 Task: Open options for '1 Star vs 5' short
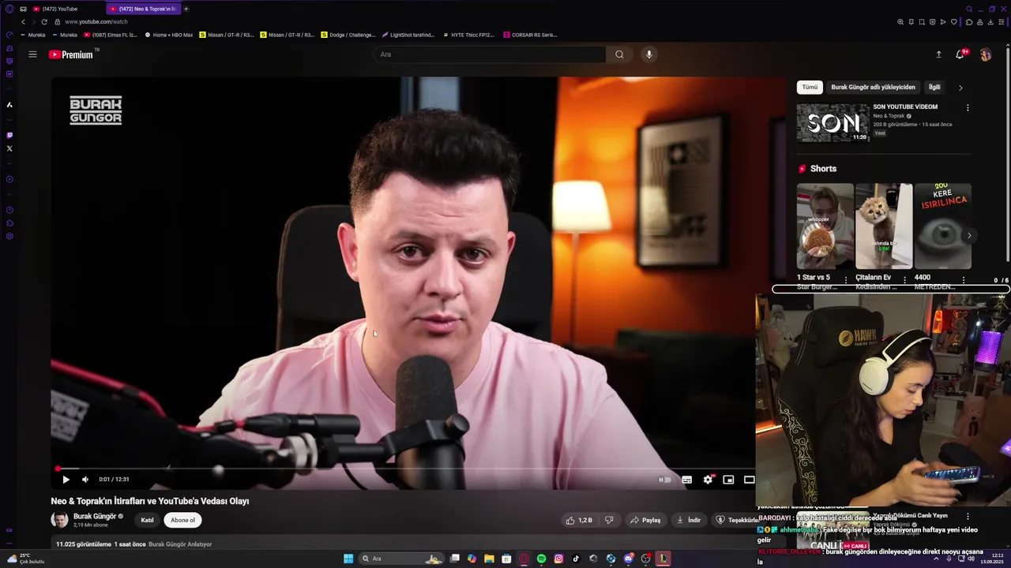pyautogui.click(x=846, y=280)
